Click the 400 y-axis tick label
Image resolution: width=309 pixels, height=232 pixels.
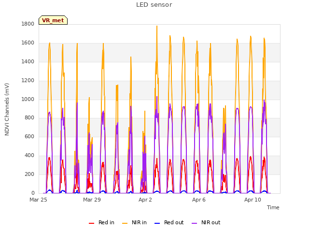pos(29,156)
